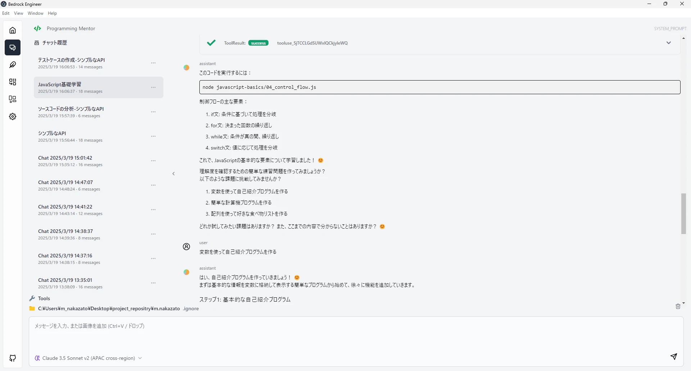The height and width of the screenshot is (371, 691).
Task: Click user message 変数を使って自己紹介プログラムを作る
Action: point(238,252)
